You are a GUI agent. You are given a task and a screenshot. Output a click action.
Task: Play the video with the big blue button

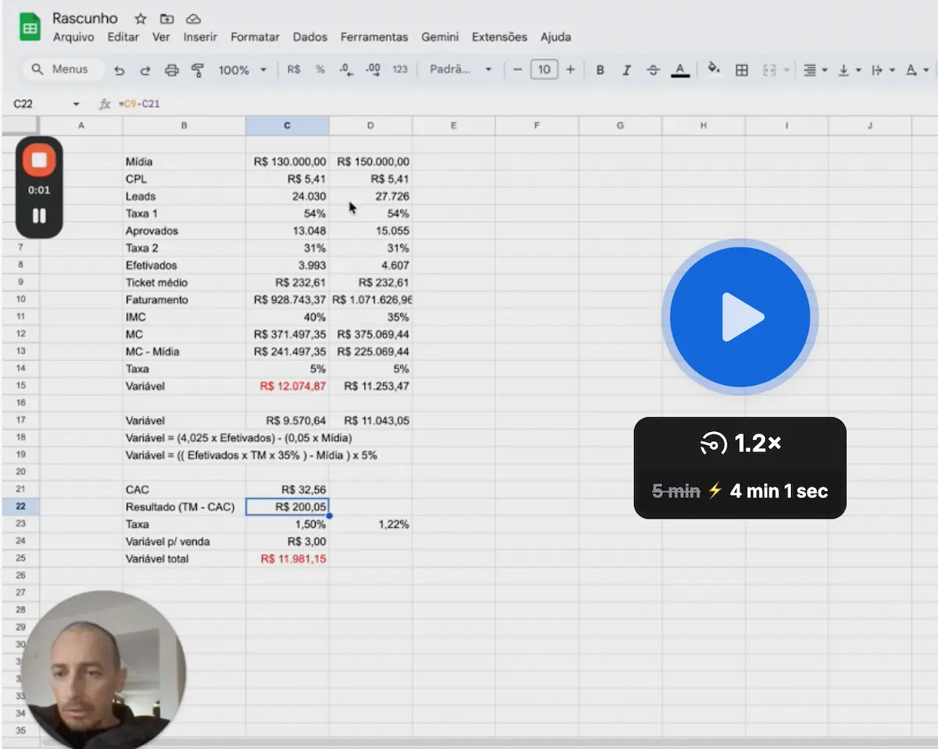(x=740, y=317)
